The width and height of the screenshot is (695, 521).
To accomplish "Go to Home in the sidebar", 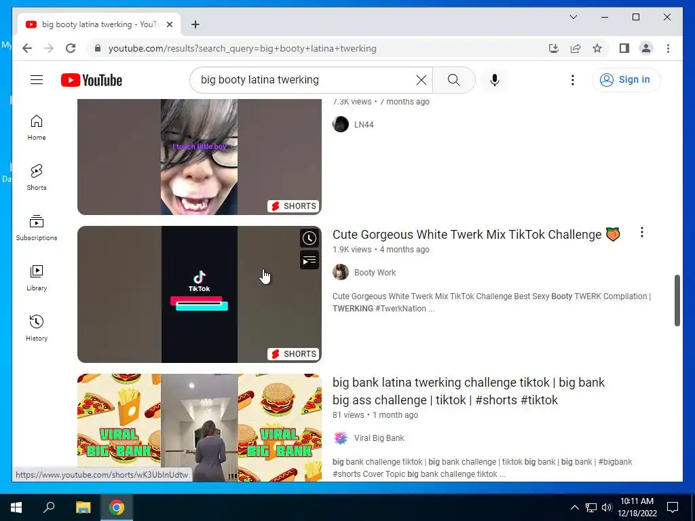I will (x=37, y=128).
